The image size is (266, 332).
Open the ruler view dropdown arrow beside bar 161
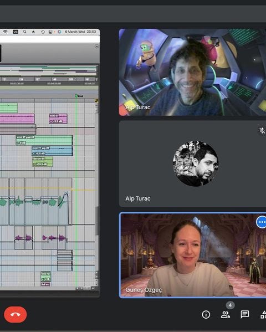click(x=96, y=80)
